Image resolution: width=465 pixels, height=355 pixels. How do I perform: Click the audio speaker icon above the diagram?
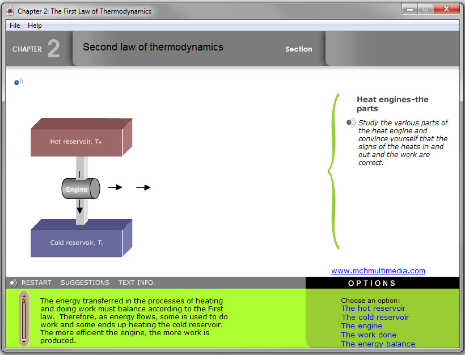point(18,82)
